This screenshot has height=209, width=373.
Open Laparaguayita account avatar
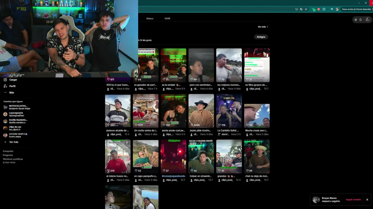pyautogui.click(x=5, y=114)
